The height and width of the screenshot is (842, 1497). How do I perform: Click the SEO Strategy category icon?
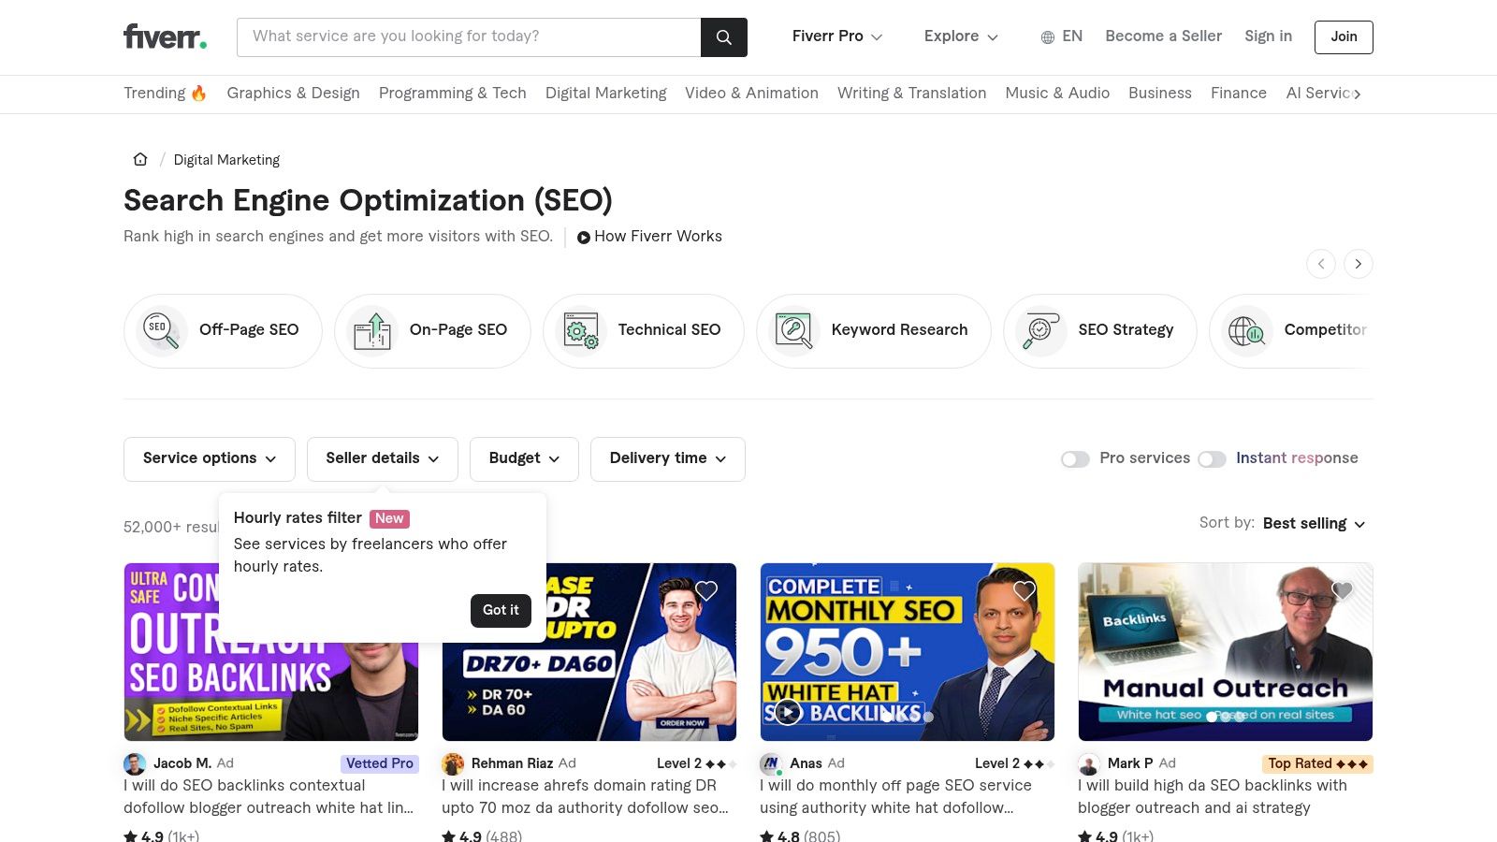[x=1039, y=330]
